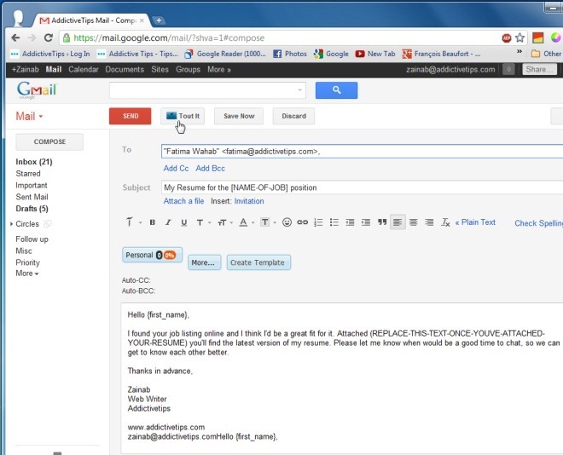
Task: Open Groups from the top bar
Action: click(x=188, y=69)
